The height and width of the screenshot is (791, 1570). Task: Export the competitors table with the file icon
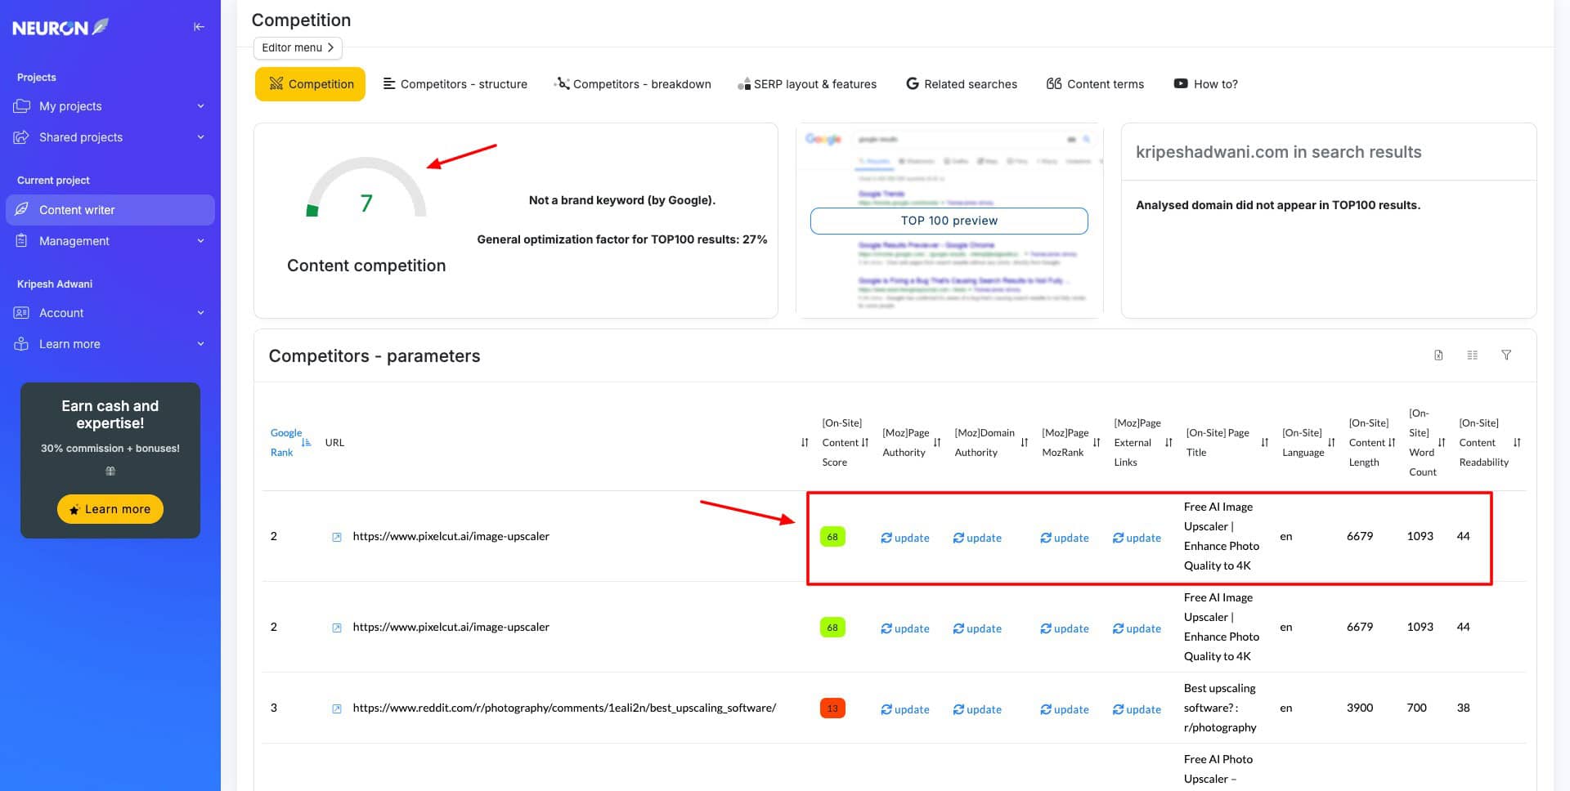click(1438, 355)
